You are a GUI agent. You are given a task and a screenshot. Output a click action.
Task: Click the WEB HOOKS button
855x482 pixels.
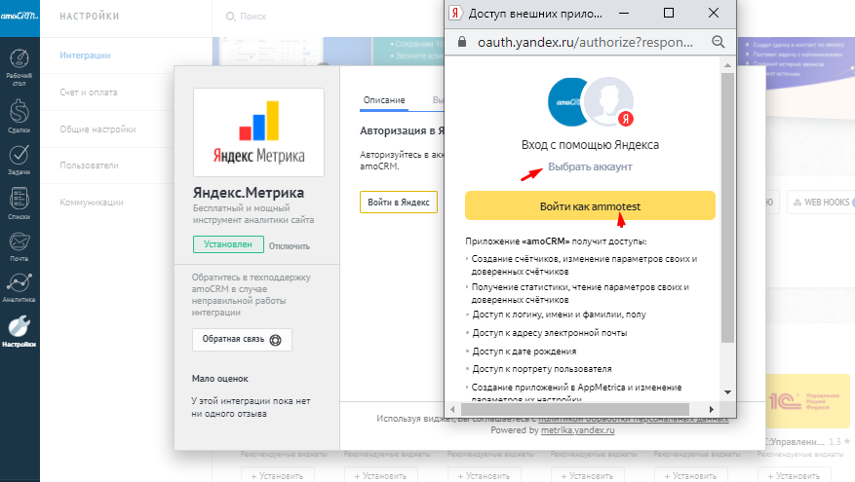tap(821, 203)
